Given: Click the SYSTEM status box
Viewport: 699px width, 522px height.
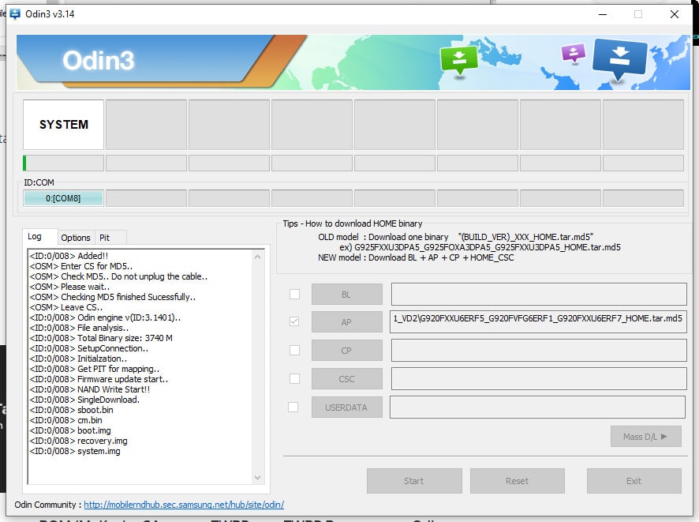Looking at the screenshot, I should [63, 125].
